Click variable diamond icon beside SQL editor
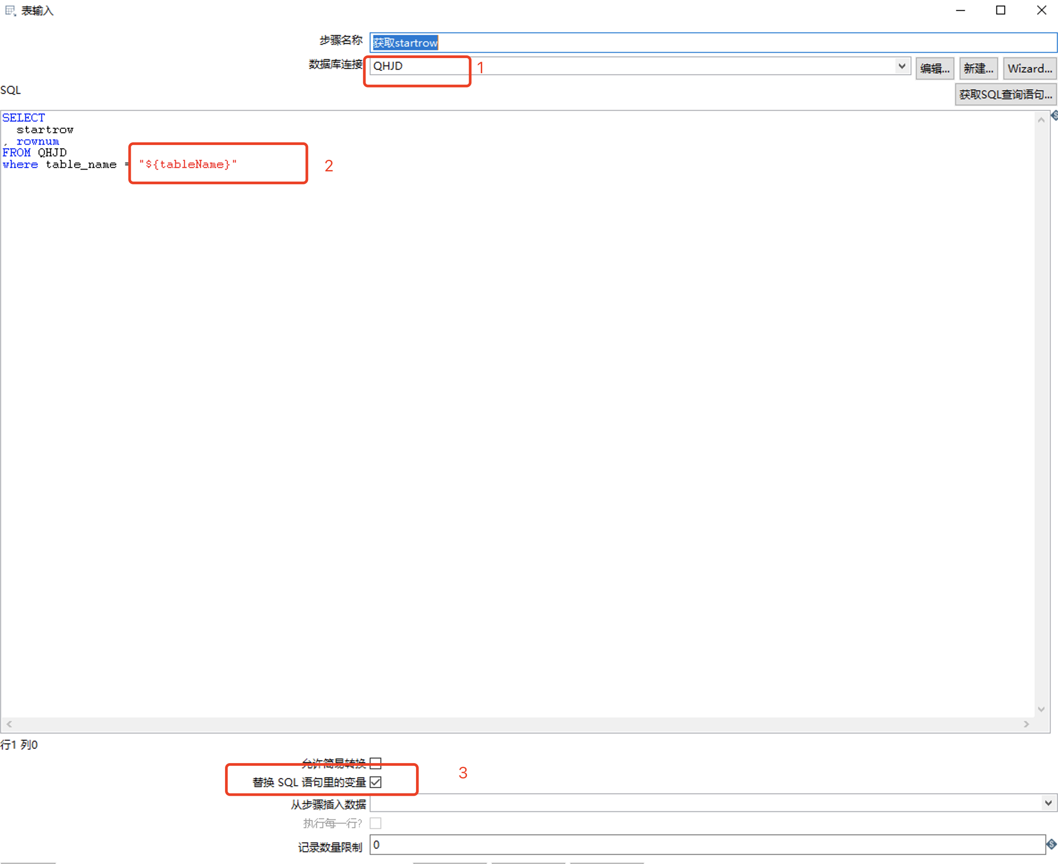Viewport: 1058px width, 864px height. tap(1054, 116)
